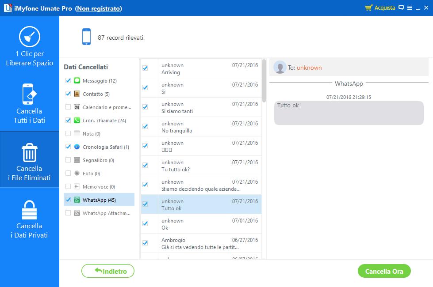Uncheck the 'Arriving' message checkbox
The width and height of the screenshot is (433, 287).
tap(145, 68)
